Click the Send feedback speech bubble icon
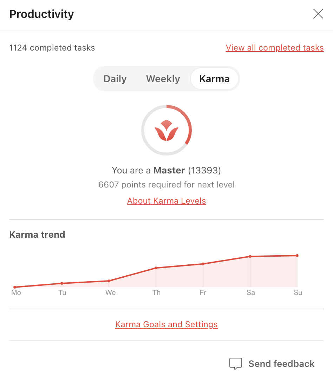The height and width of the screenshot is (382, 333). (236, 363)
